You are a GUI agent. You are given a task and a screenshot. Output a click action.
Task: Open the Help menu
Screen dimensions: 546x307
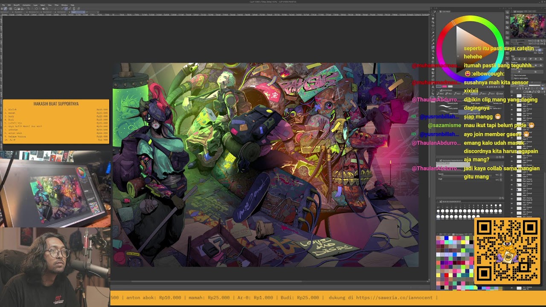(x=73, y=5)
